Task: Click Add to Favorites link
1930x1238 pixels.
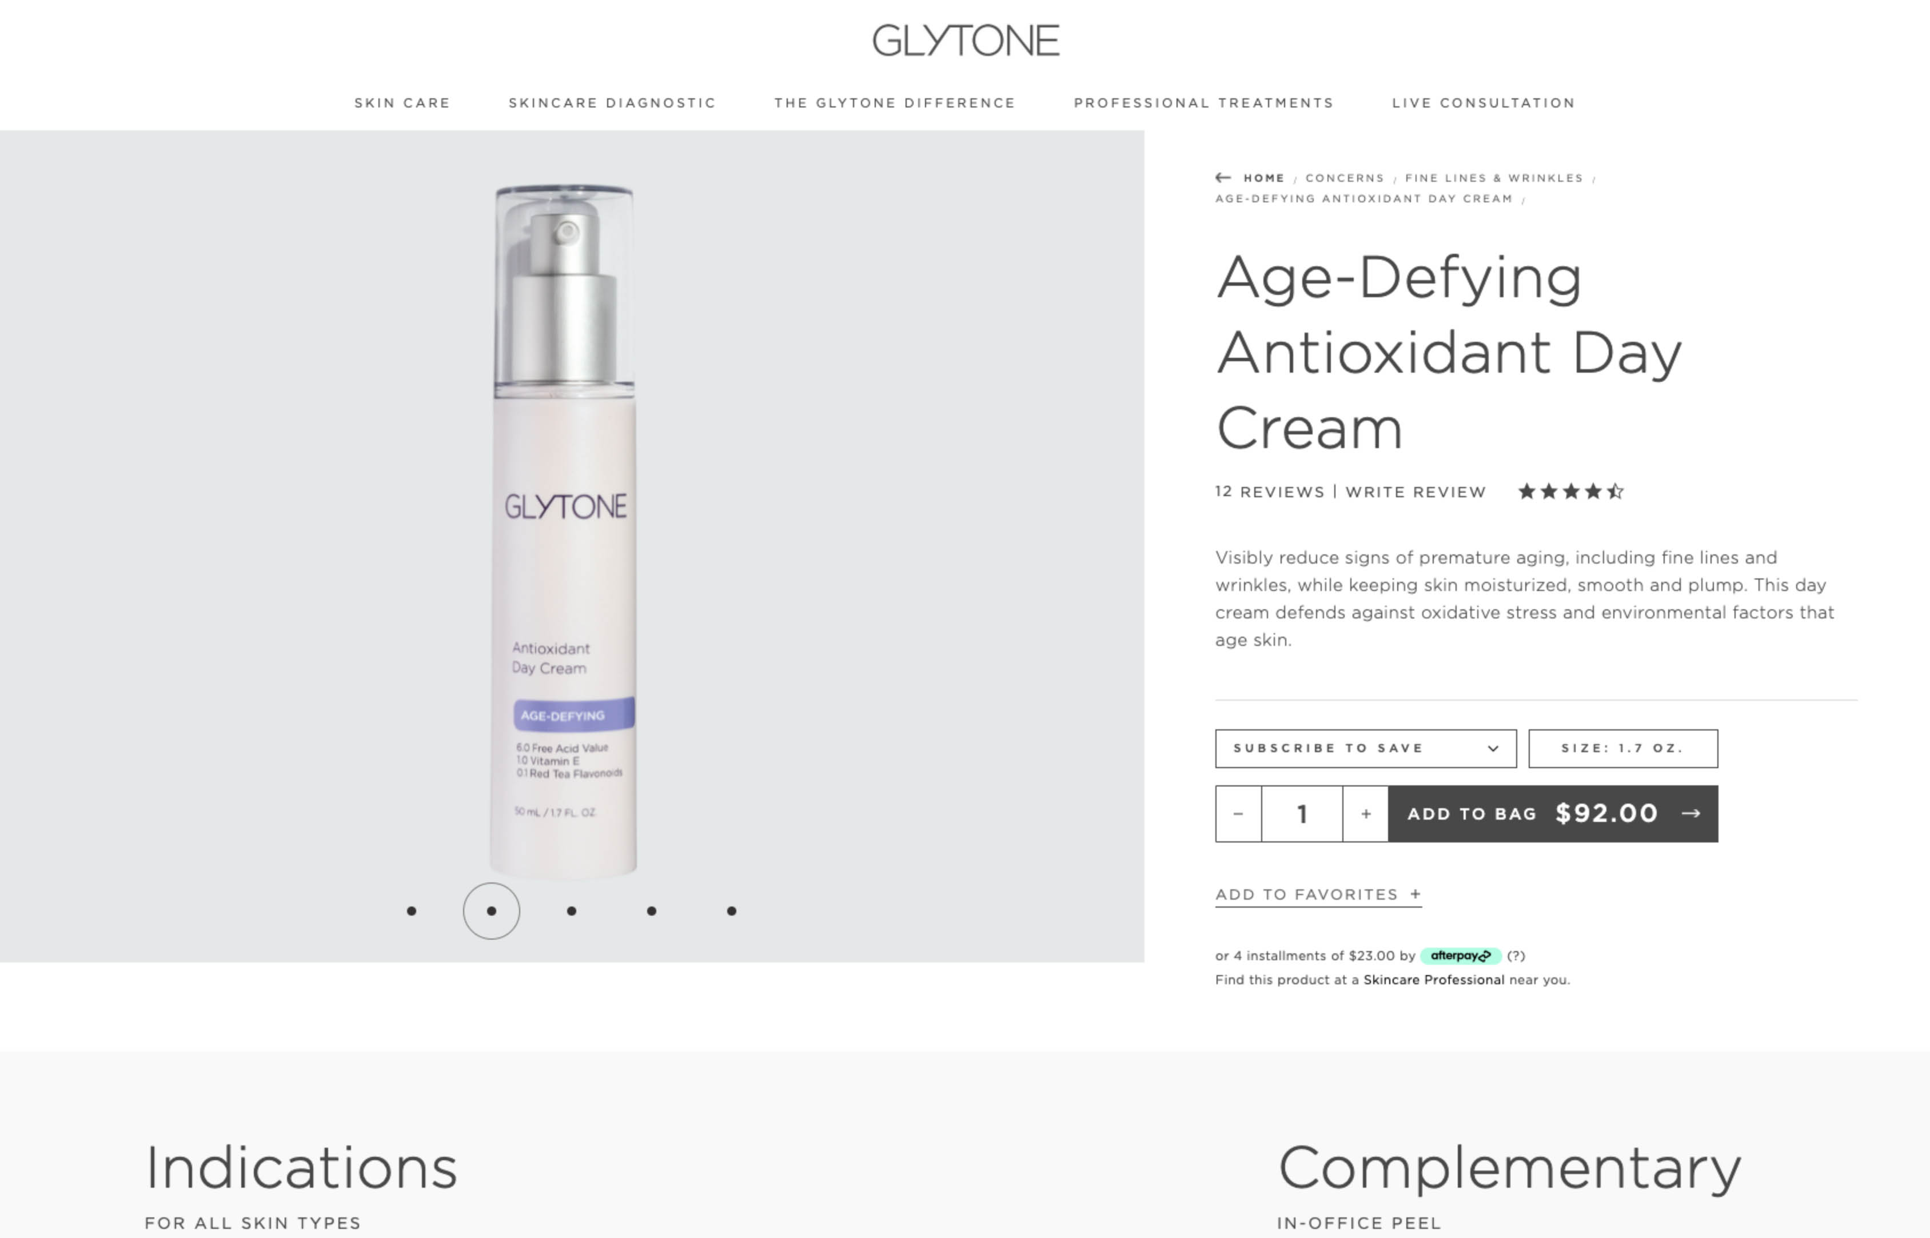Action: tap(1318, 894)
